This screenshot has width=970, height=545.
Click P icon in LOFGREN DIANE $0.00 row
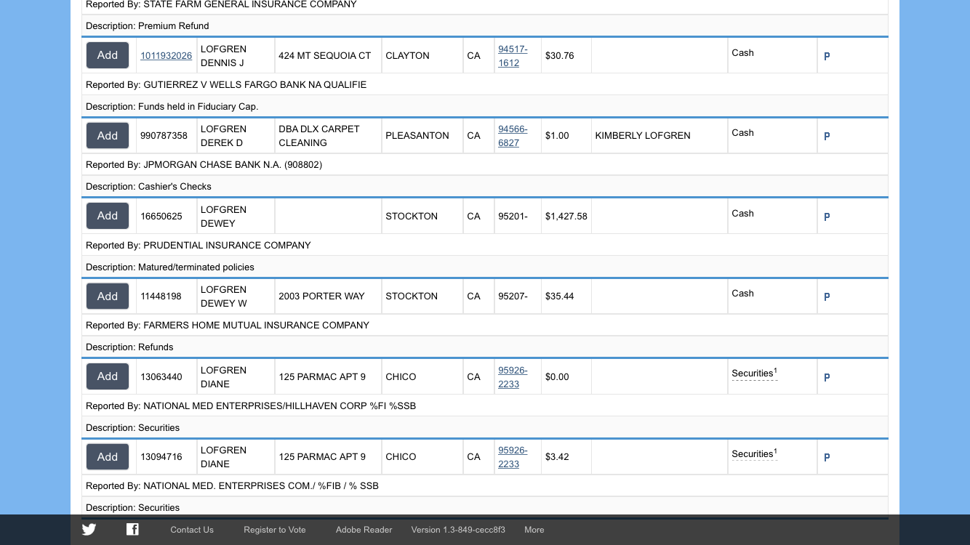(x=827, y=377)
